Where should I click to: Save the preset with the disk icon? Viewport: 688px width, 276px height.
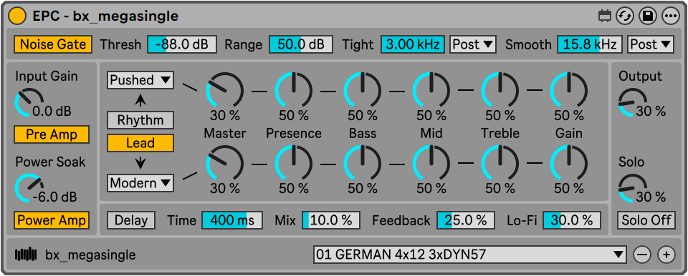point(647,16)
